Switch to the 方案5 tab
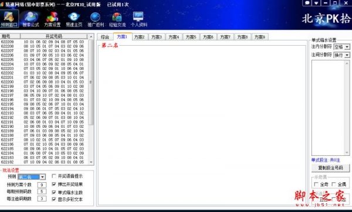 [191, 37]
